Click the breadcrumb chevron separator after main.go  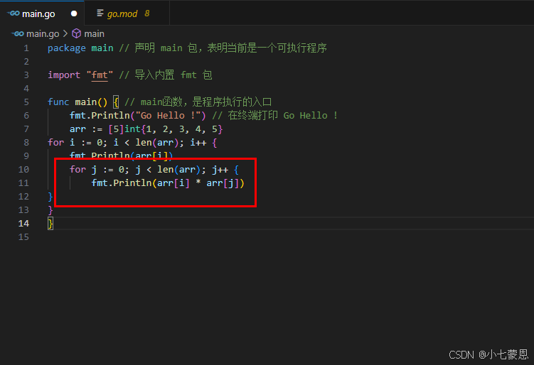tap(65, 33)
